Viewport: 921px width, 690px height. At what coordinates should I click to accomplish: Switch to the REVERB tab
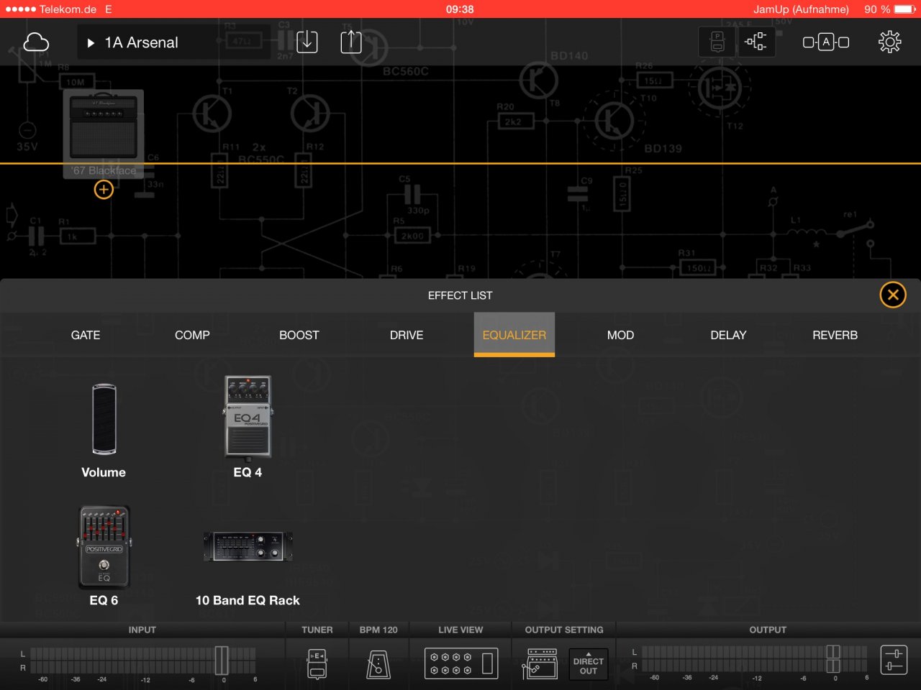tap(835, 335)
